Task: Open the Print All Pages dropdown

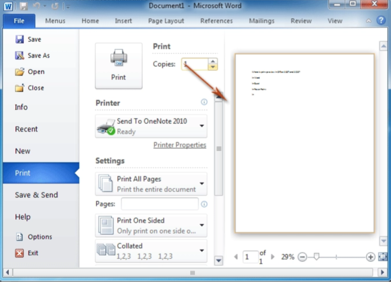Action: (202, 184)
